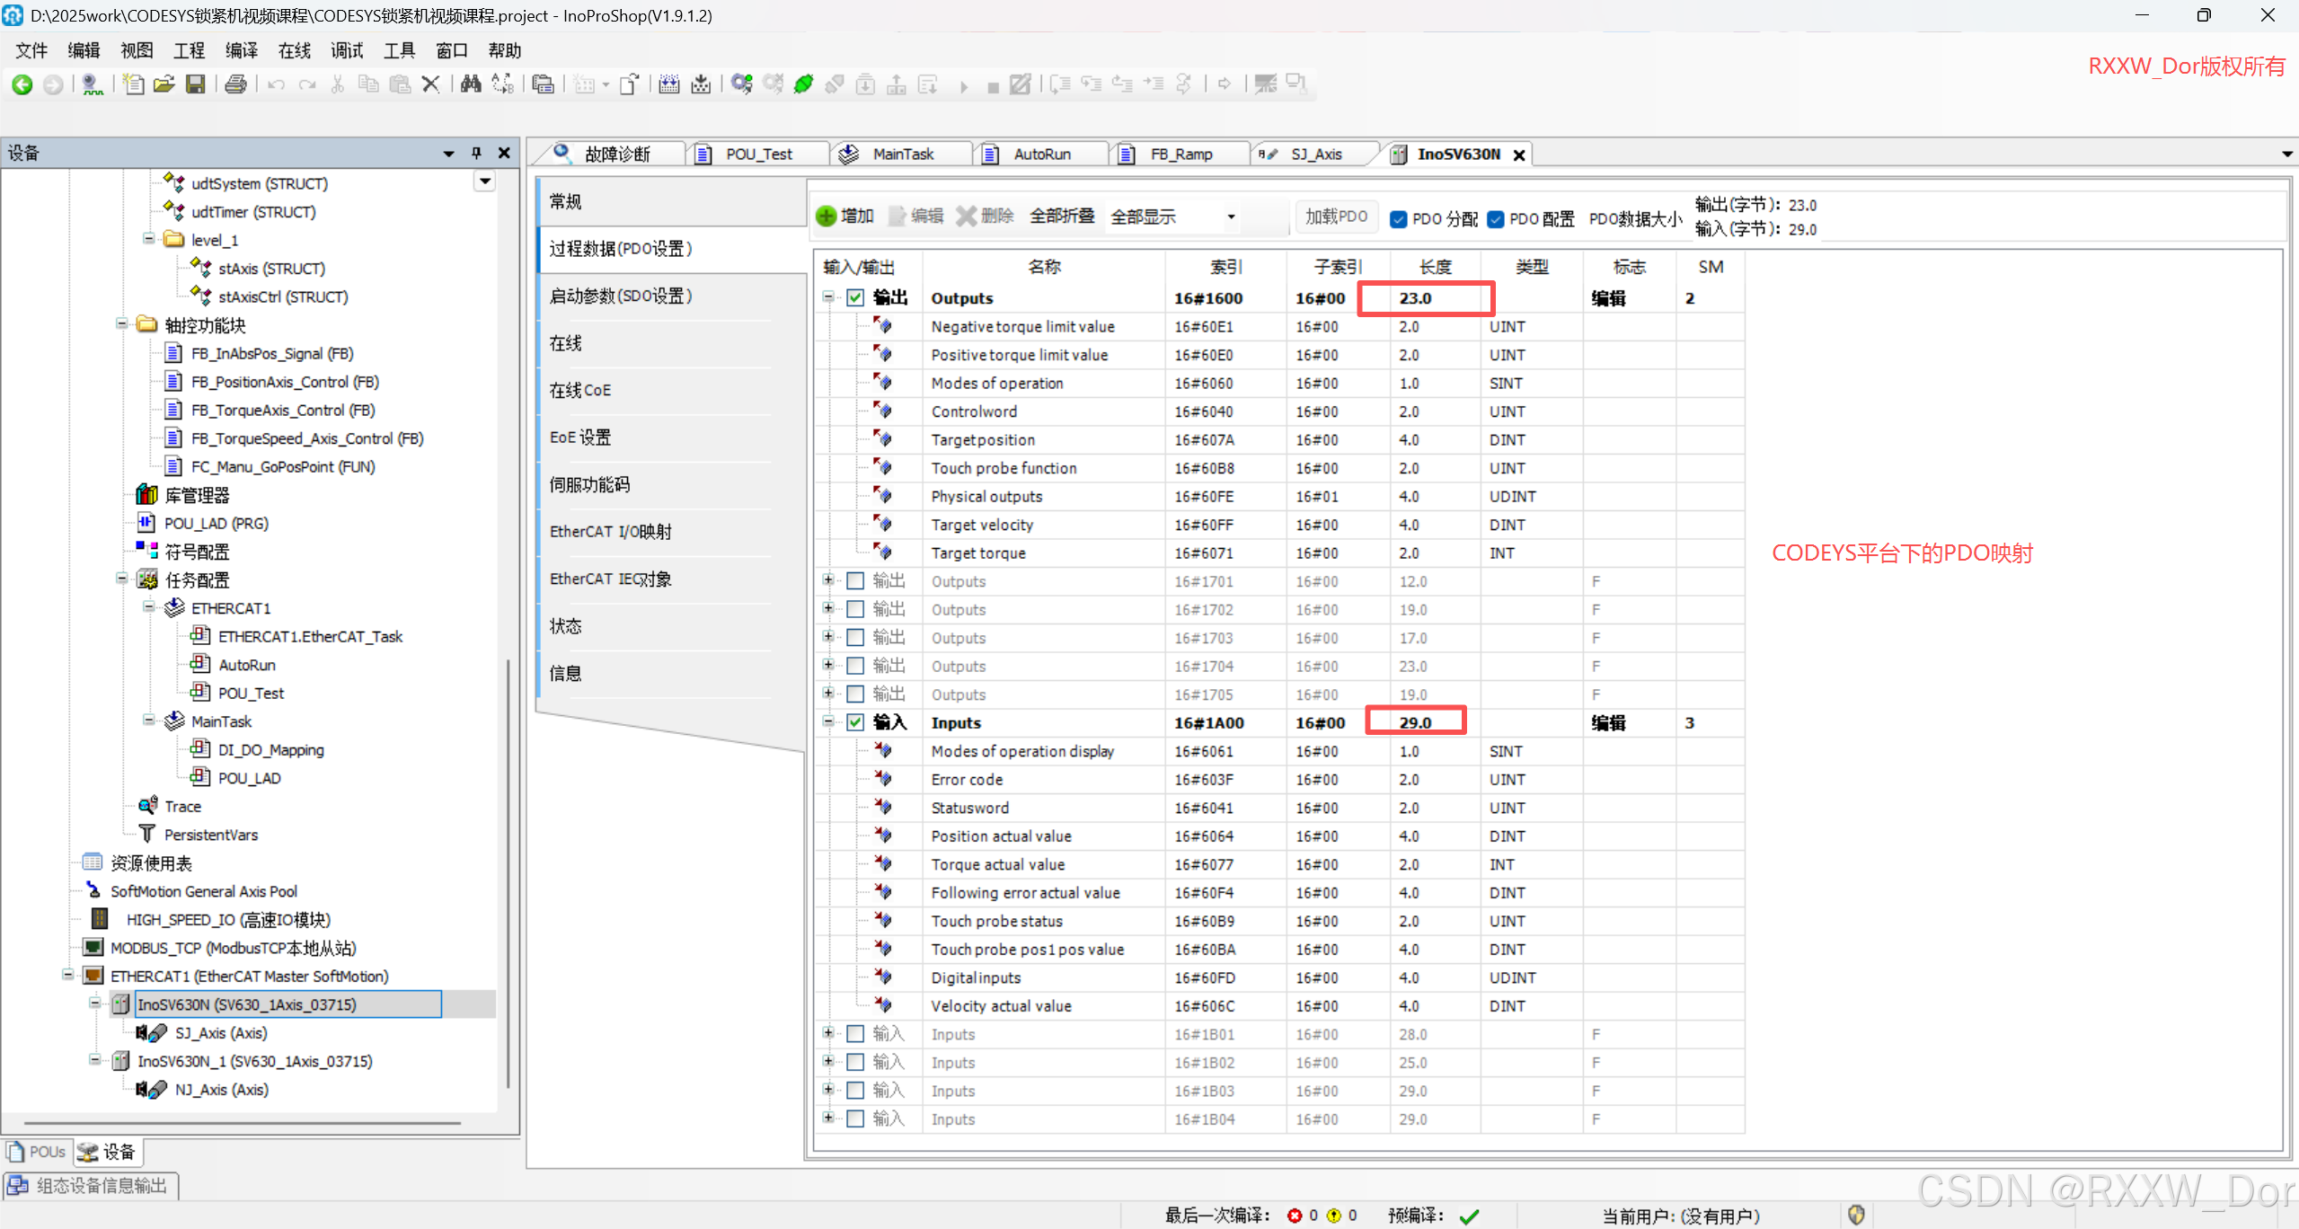The width and height of the screenshot is (2299, 1229).
Task: Open the 调试 menu
Action: 347,50
